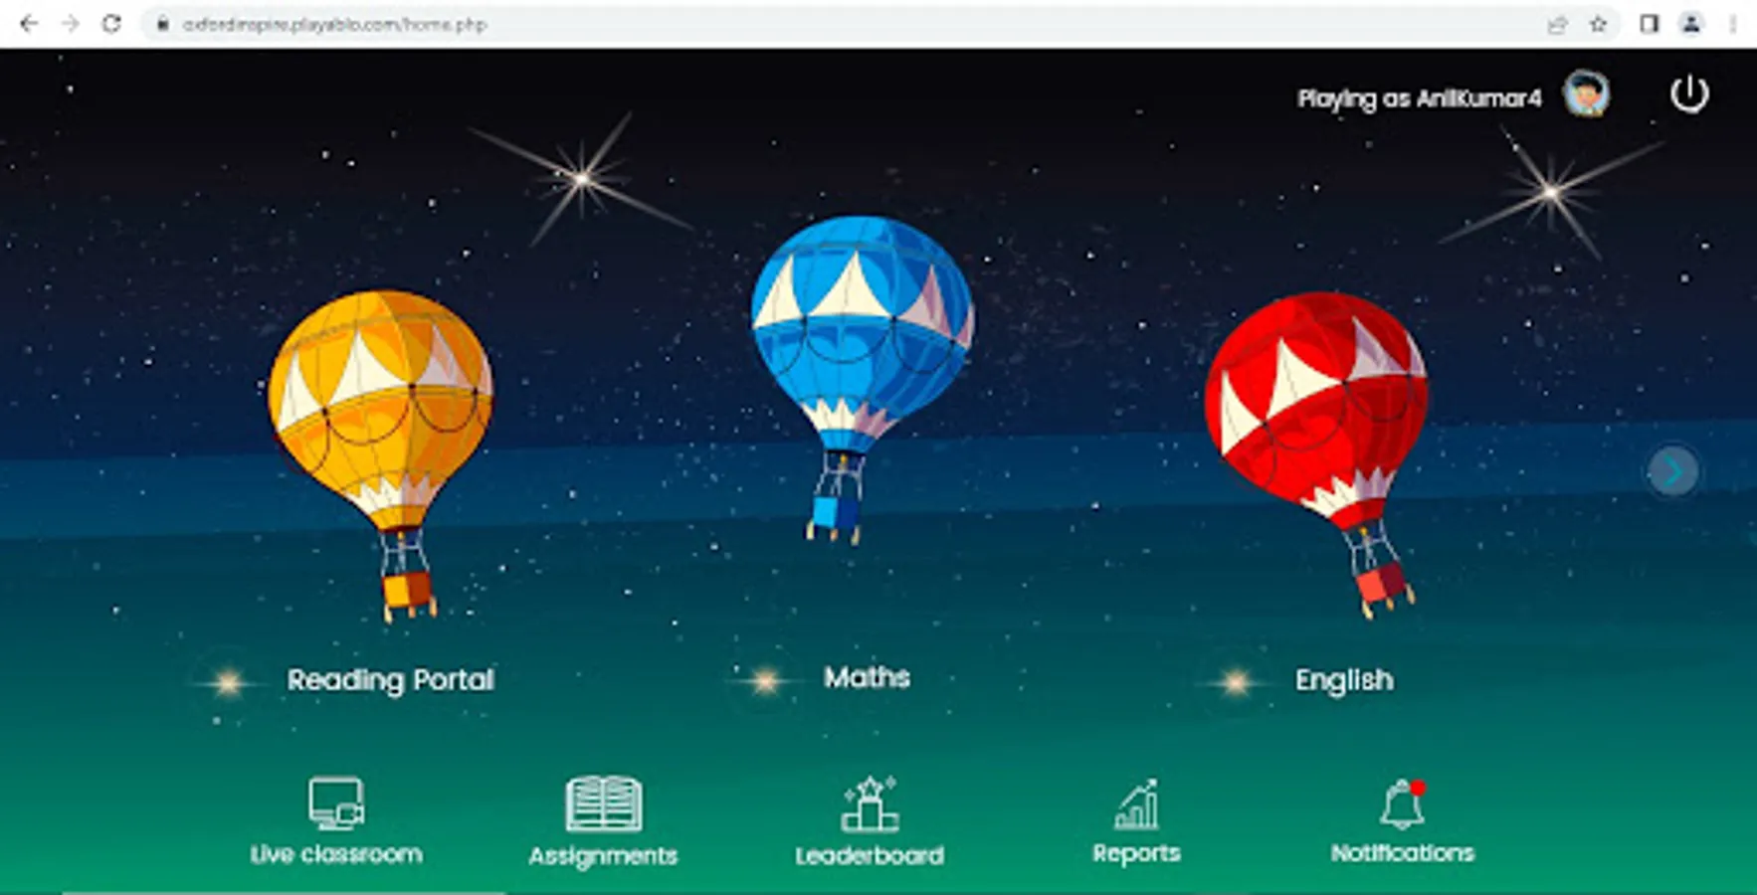Open the Notifications bell icon

click(1402, 804)
